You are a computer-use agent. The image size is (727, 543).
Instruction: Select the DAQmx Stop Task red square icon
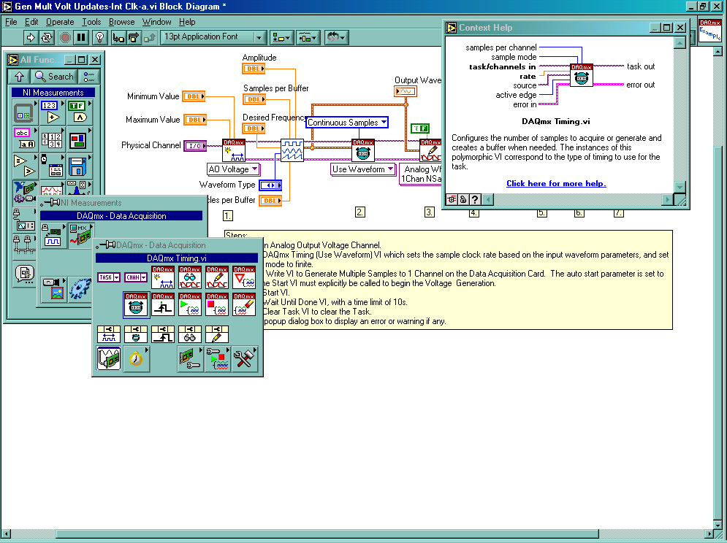217,304
